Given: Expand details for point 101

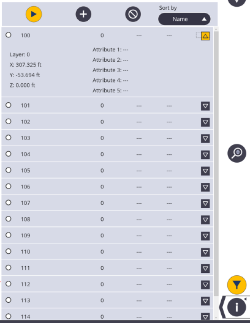Looking at the screenshot, I should point(205,106).
